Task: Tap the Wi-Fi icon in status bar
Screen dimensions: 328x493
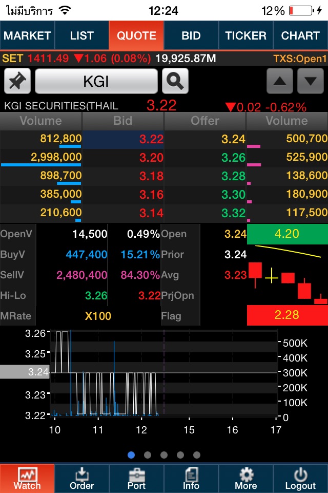Action: point(65,10)
